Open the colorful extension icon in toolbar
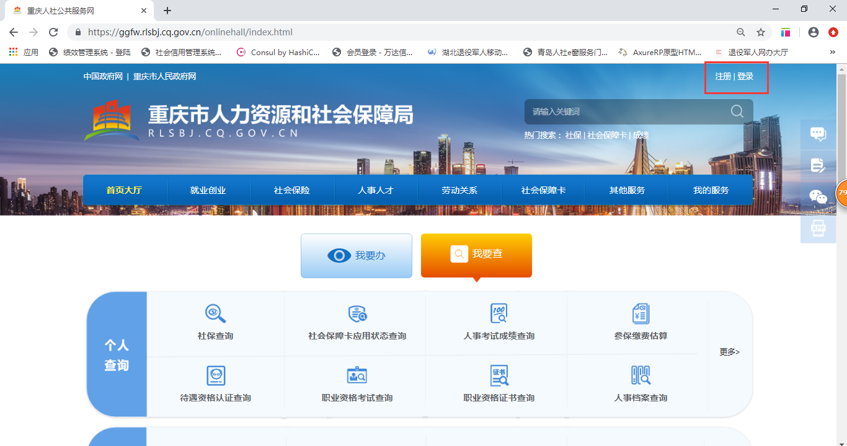The image size is (847, 446). click(x=786, y=32)
